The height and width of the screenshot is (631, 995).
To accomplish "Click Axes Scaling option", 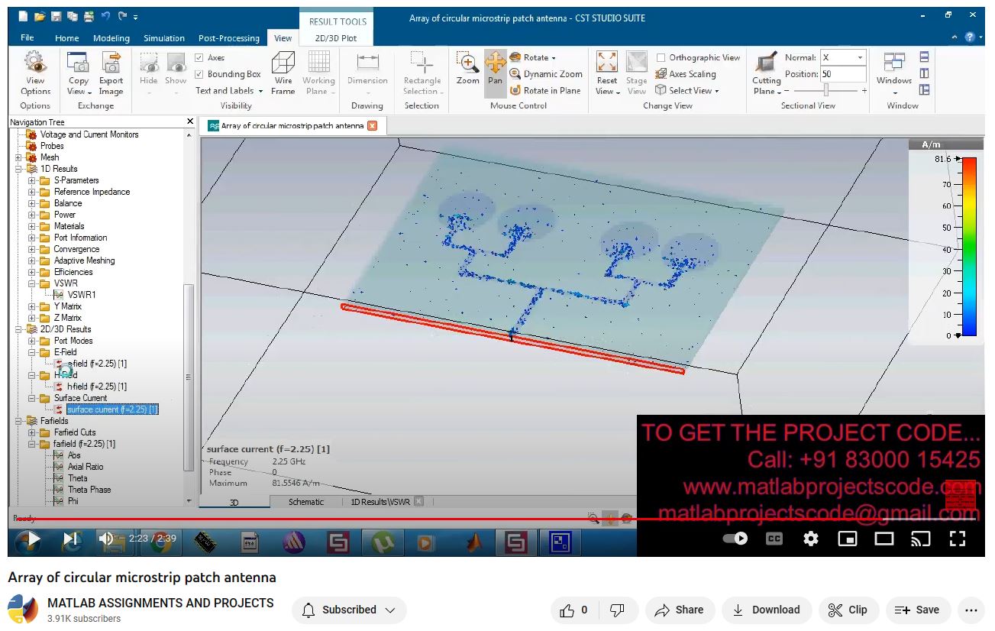I will coord(686,74).
